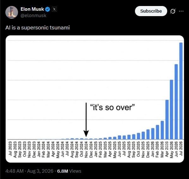Open the @elonmusk handle link
The image size is (189, 179).
(34, 15)
